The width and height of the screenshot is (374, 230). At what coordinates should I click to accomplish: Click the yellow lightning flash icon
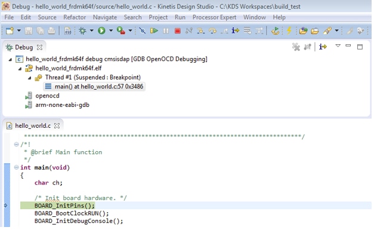pos(289,30)
